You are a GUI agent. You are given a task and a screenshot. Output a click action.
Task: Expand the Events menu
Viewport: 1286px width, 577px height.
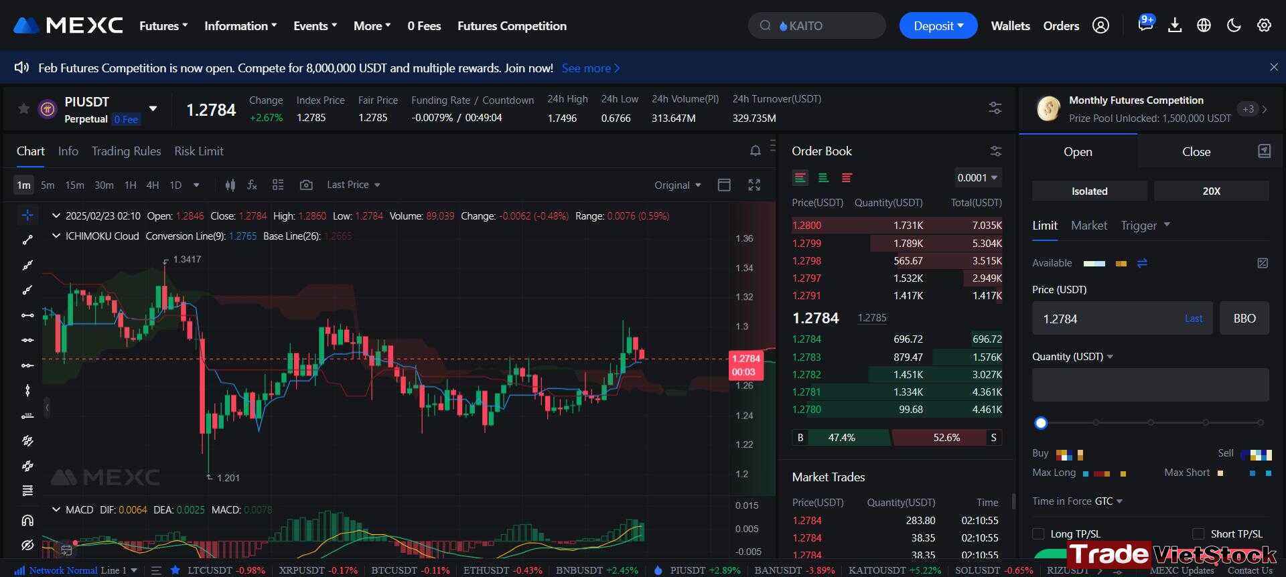coord(315,25)
